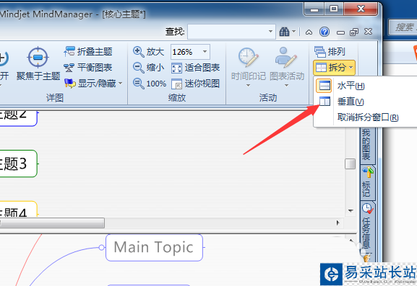Collapse the ribbon with the caret icon

pyautogui.click(x=309, y=32)
